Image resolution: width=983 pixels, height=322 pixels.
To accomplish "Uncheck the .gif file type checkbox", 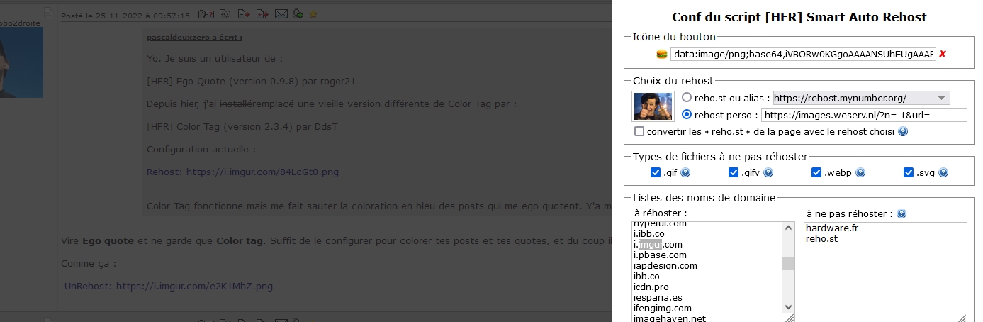I will pos(656,172).
